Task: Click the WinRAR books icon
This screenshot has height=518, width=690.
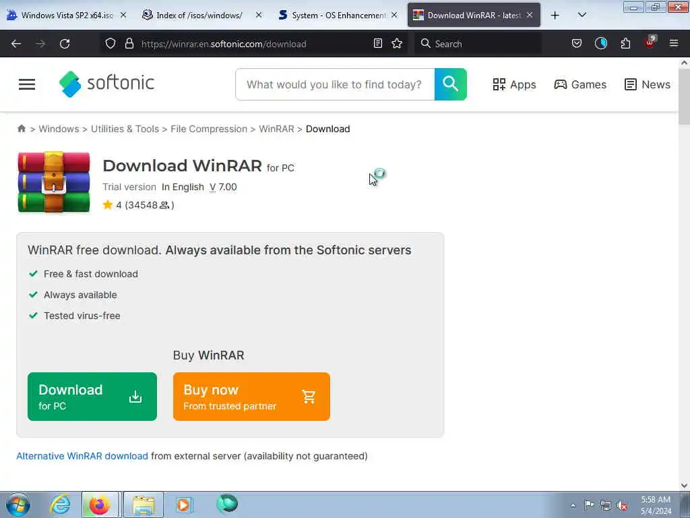Action: pos(54,182)
